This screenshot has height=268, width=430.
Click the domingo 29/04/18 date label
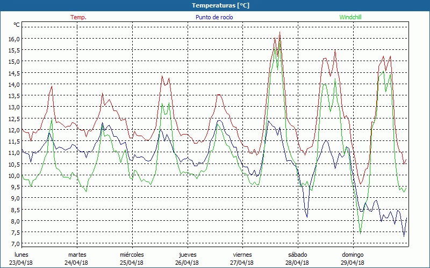352,258
